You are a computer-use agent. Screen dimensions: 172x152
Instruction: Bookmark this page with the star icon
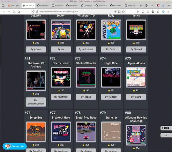tap(123, 11)
